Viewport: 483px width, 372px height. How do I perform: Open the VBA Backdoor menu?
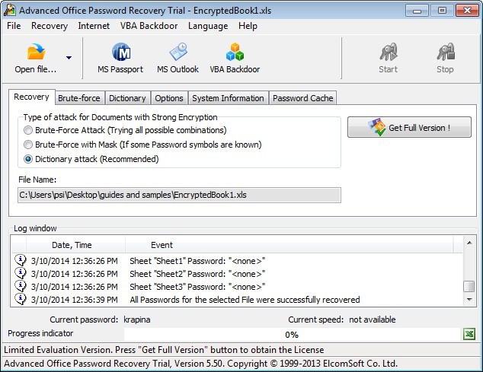pyautogui.click(x=149, y=26)
